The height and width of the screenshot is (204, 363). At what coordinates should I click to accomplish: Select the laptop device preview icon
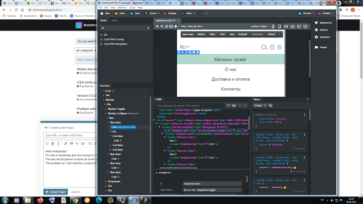pos(293,26)
